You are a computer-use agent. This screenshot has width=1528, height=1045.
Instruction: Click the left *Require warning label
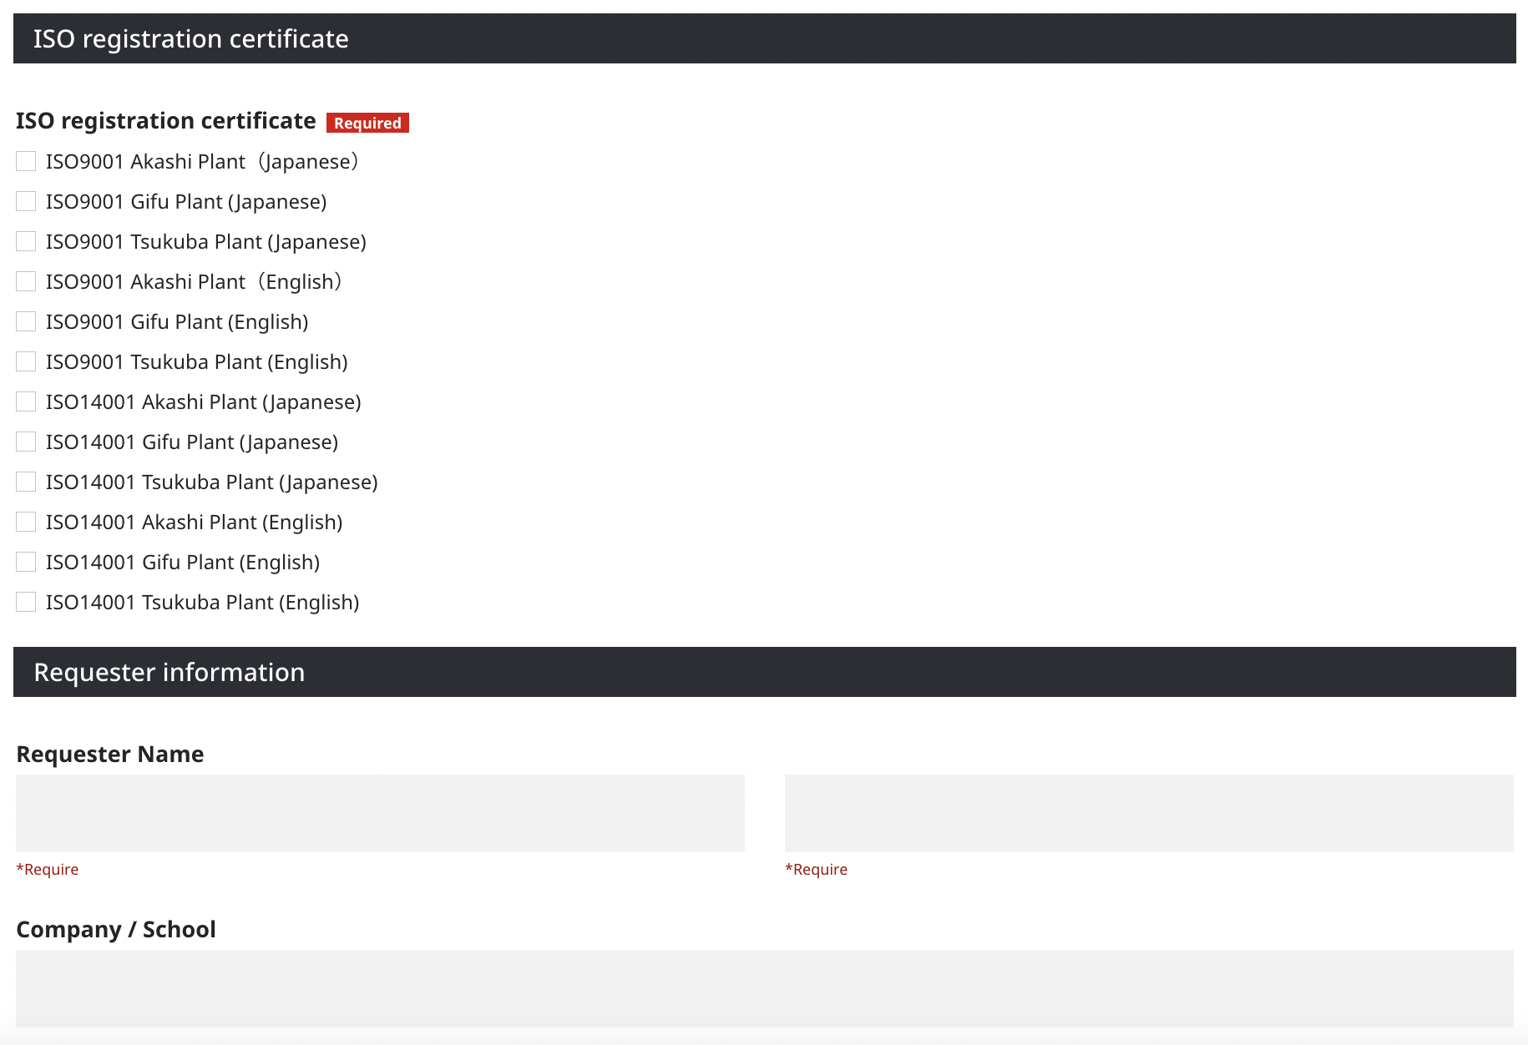[x=48, y=869]
